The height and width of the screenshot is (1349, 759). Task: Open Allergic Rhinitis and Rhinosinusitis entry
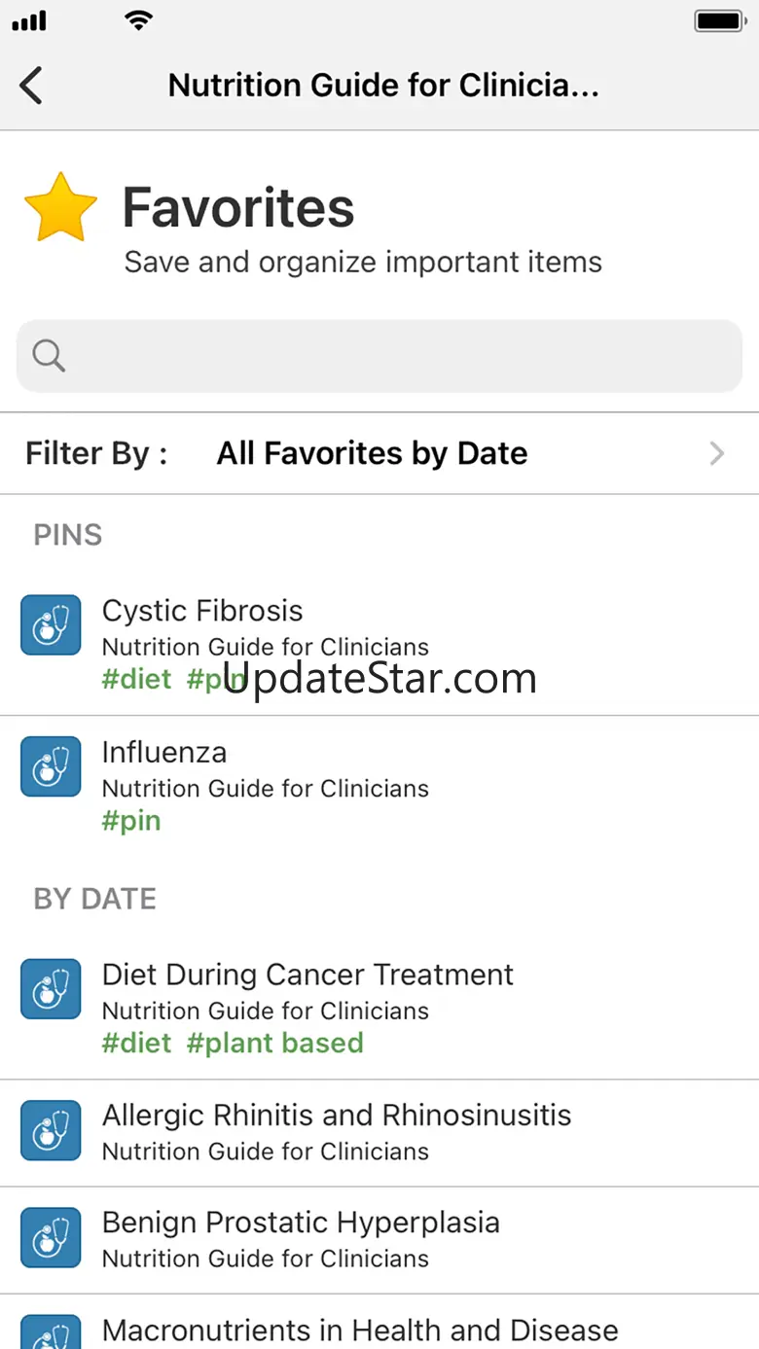337,1116
